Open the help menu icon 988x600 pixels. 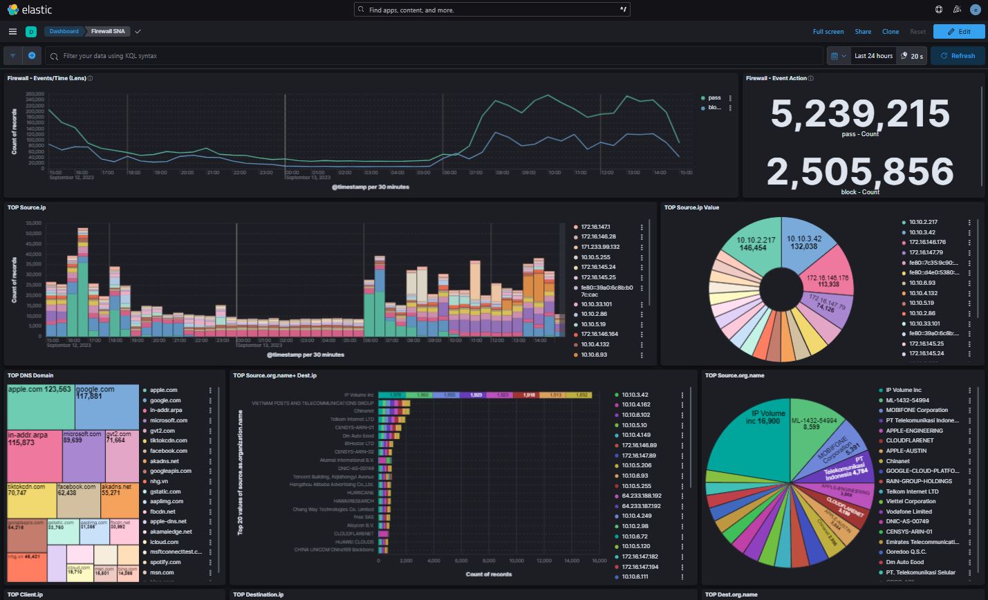pyautogui.click(x=938, y=10)
